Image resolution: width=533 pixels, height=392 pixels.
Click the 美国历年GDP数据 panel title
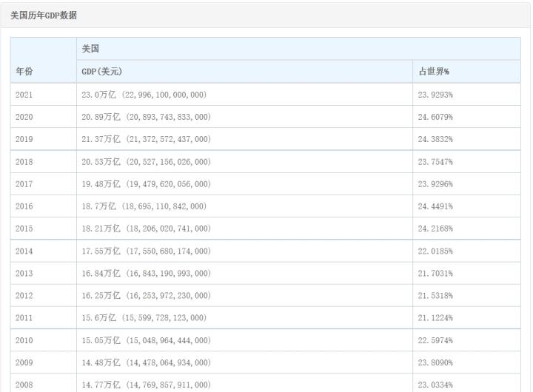point(44,16)
